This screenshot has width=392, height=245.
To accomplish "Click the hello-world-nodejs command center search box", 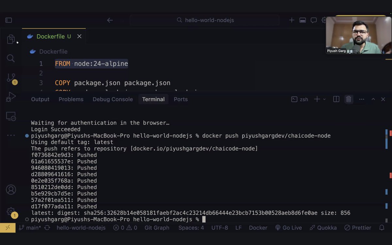I will (x=204, y=20).
